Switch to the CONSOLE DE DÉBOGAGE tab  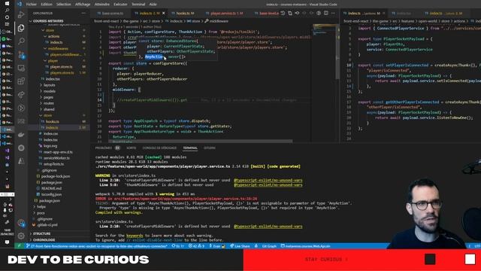159,148
